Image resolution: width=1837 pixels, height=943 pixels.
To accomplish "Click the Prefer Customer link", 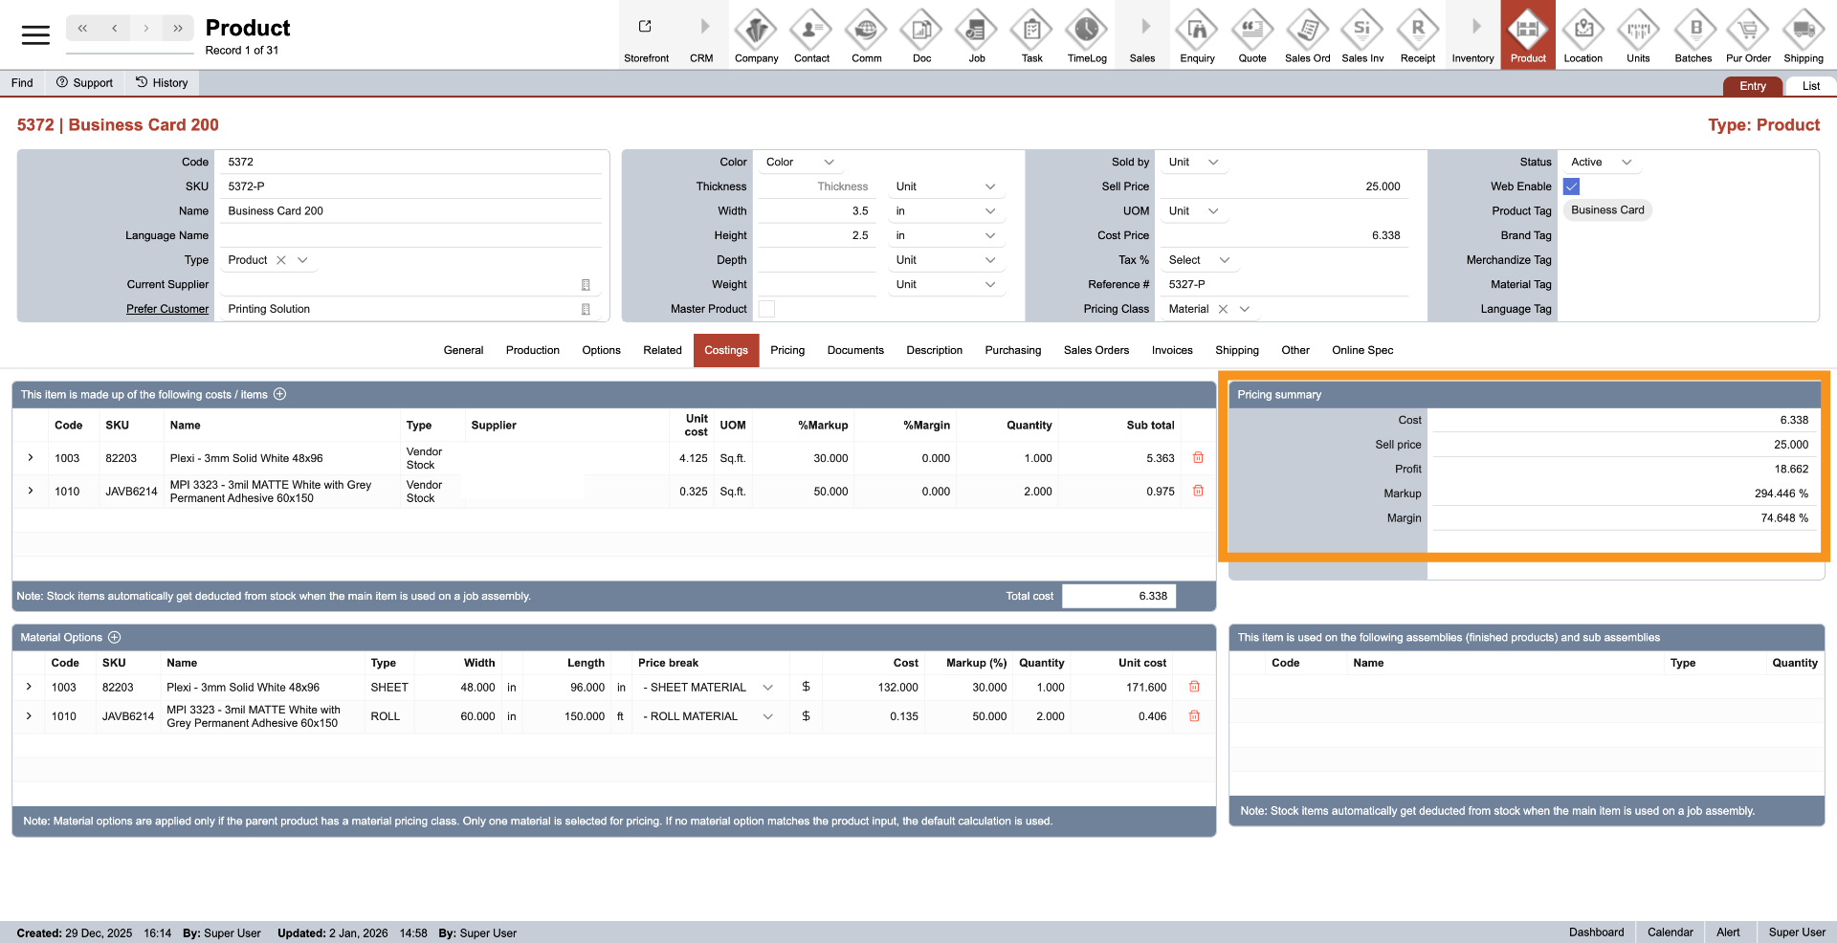I will click(x=167, y=309).
